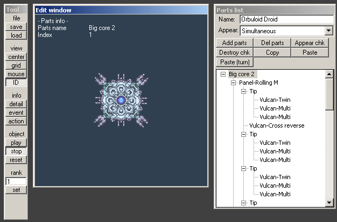Click the save button in Tool panel
The image size is (337, 222).
point(16,27)
